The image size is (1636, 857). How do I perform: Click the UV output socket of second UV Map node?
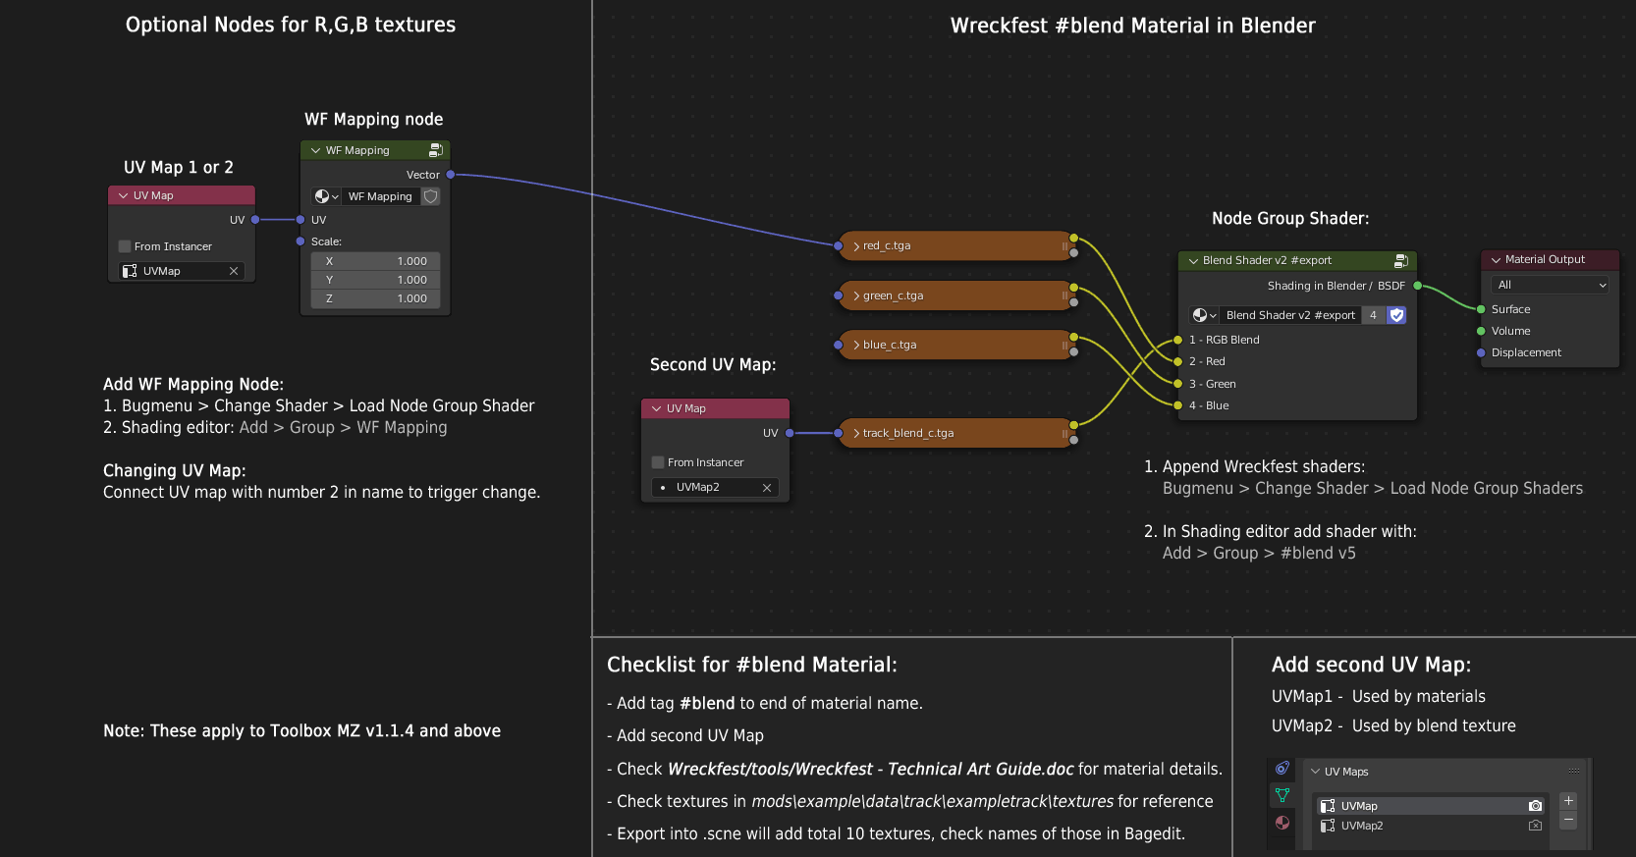coord(790,433)
